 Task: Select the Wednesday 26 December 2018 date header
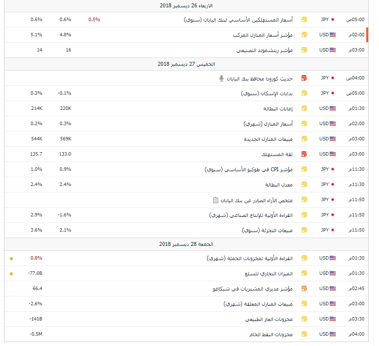click(x=186, y=6)
